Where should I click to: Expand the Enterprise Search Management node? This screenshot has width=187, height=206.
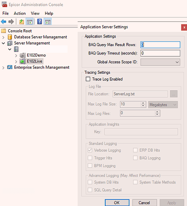pyautogui.click(x=3, y=68)
